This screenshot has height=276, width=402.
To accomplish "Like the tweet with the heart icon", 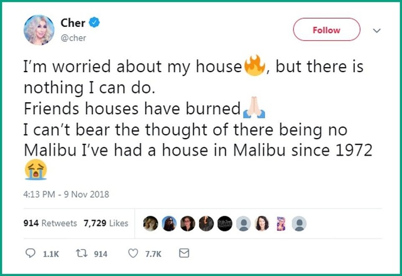I will [133, 253].
